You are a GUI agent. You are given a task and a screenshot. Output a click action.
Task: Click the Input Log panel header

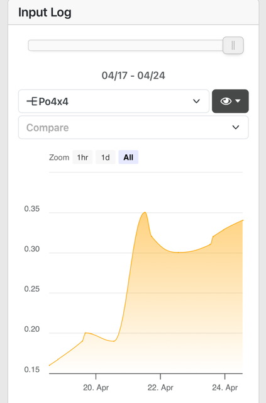pyautogui.click(x=133, y=13)
